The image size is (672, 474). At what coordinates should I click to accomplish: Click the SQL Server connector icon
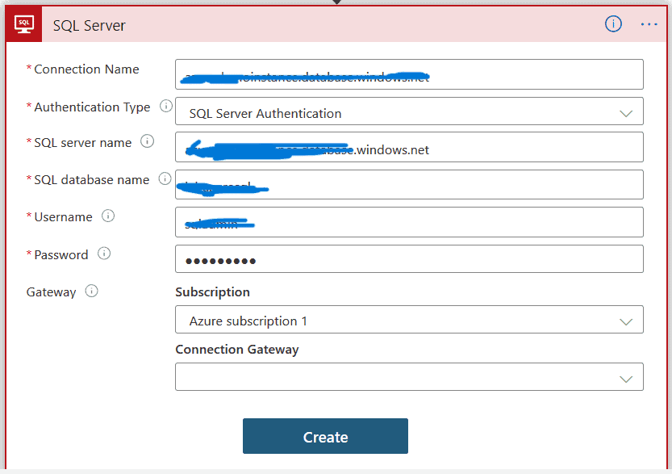tap(24, 24)
